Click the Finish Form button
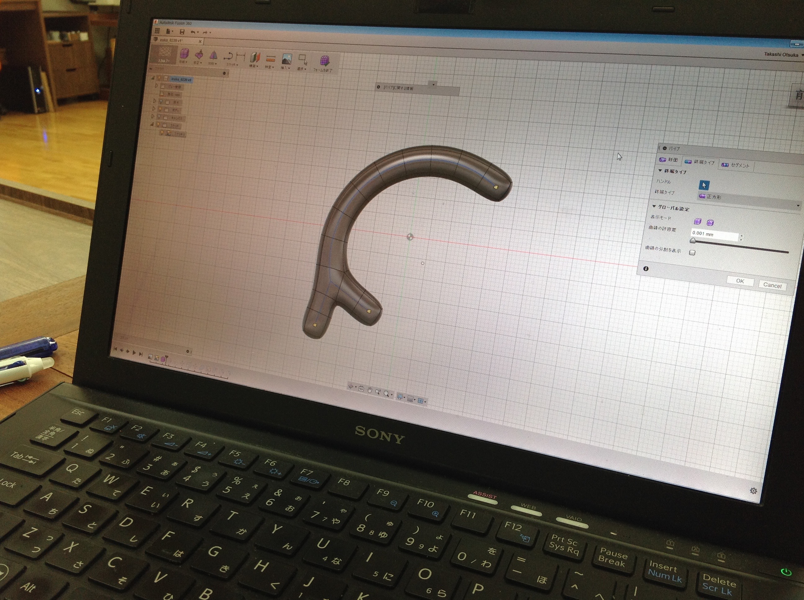This screenshot has width=804, height=600. (324, 63)
